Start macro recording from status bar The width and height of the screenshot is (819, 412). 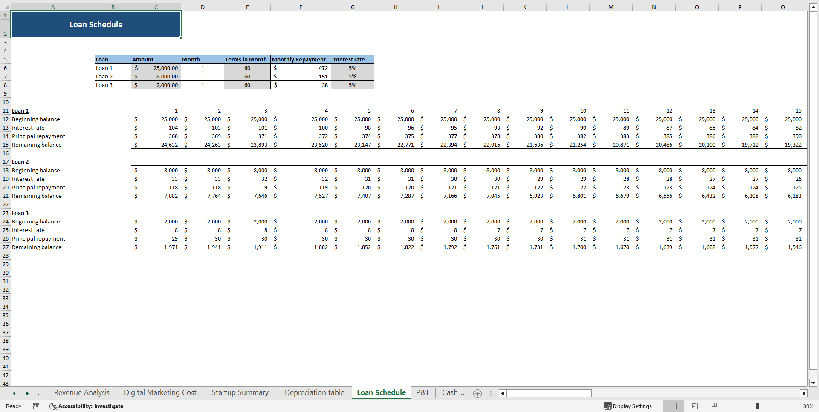[x=36, y=406]
